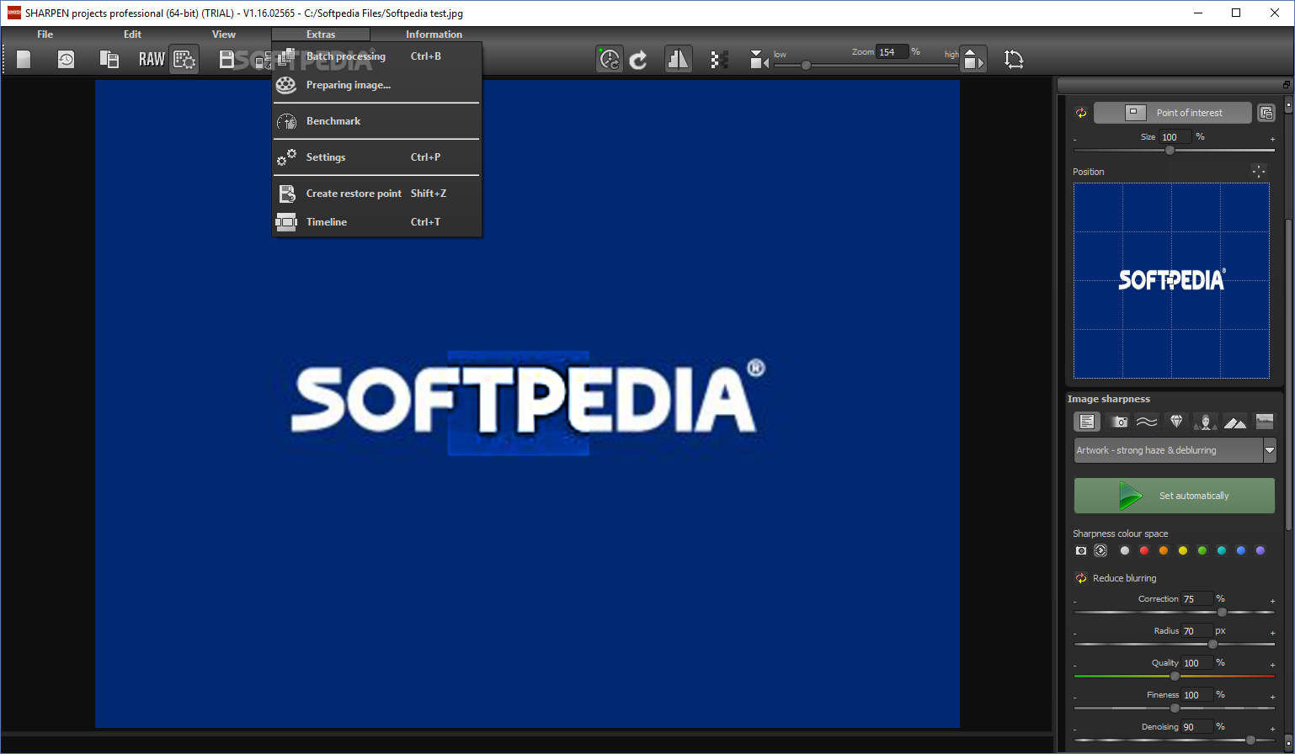Choose the cyan sharpness colour dot
Screen dimensions: 1295x754
(x=1222, y=550)
